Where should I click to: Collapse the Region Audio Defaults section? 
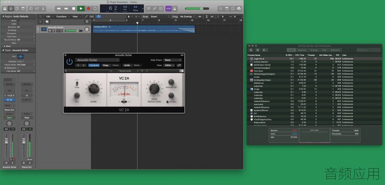point(3,16)
